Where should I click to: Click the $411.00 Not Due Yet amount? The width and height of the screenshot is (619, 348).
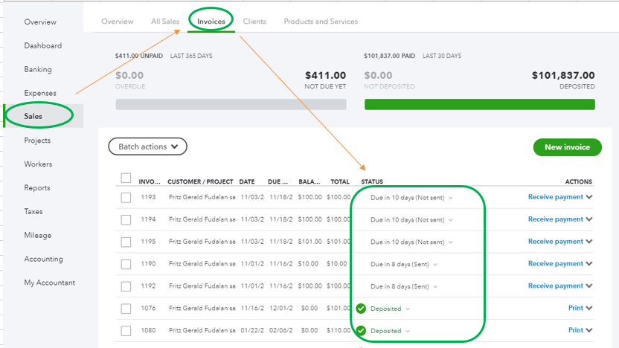(x=325, y=75)
